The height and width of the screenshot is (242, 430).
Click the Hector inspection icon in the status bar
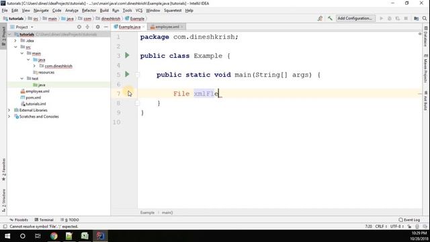(417, 227)
